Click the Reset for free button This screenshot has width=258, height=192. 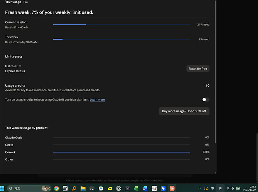(198, 68)
